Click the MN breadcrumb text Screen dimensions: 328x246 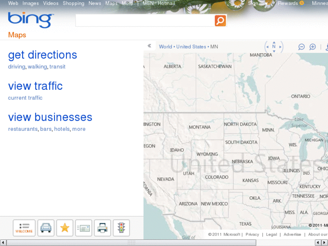[214, 46]
